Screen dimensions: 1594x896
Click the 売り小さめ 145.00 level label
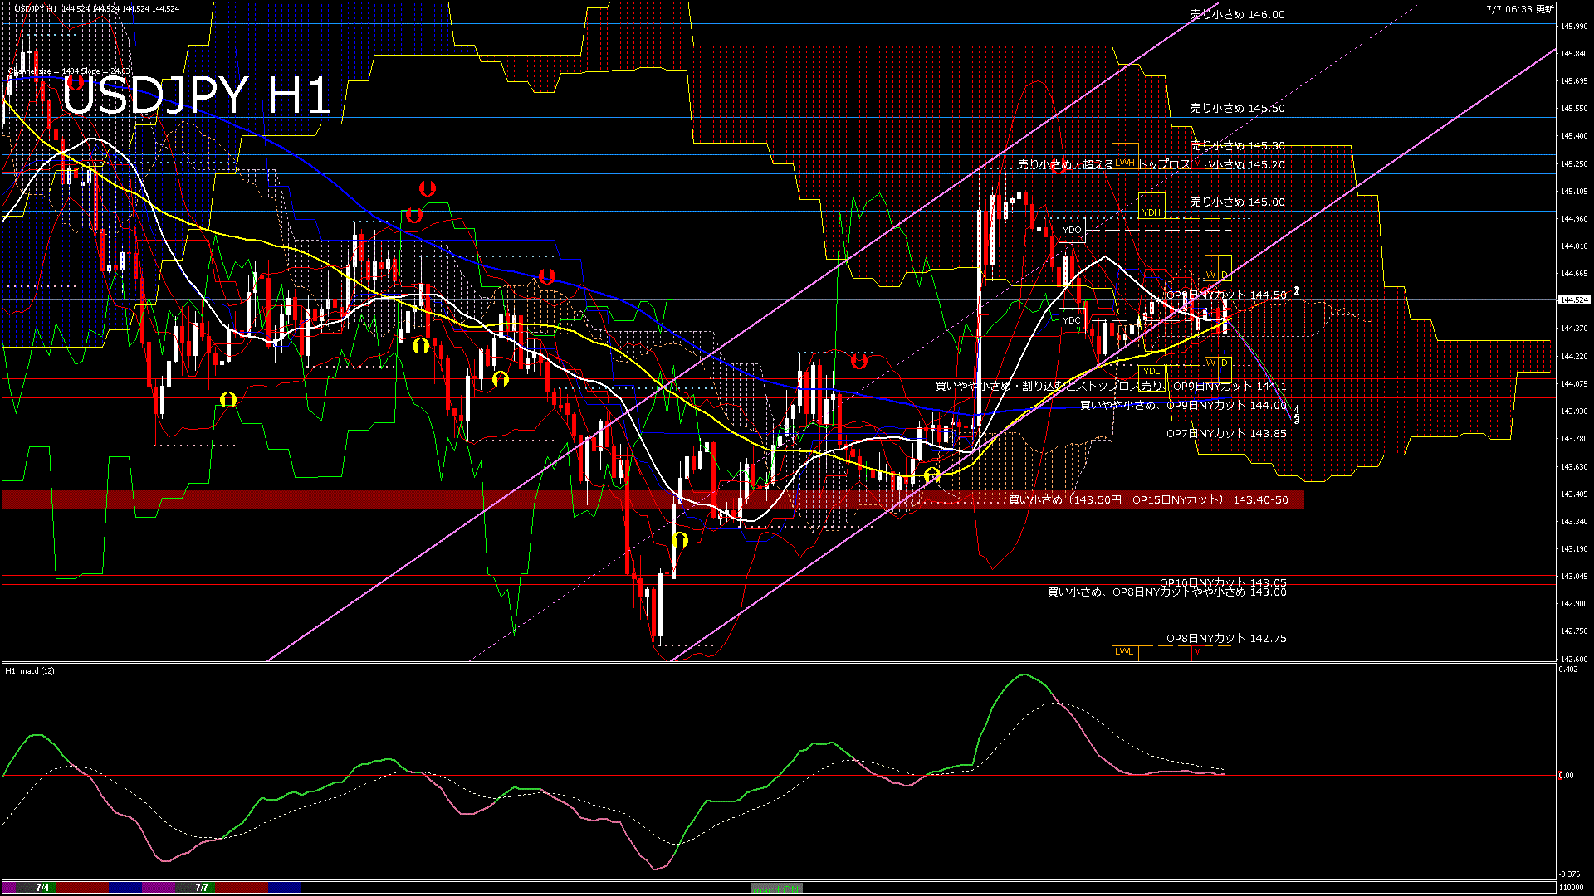pyautogui.click(x=1237, y=202)
